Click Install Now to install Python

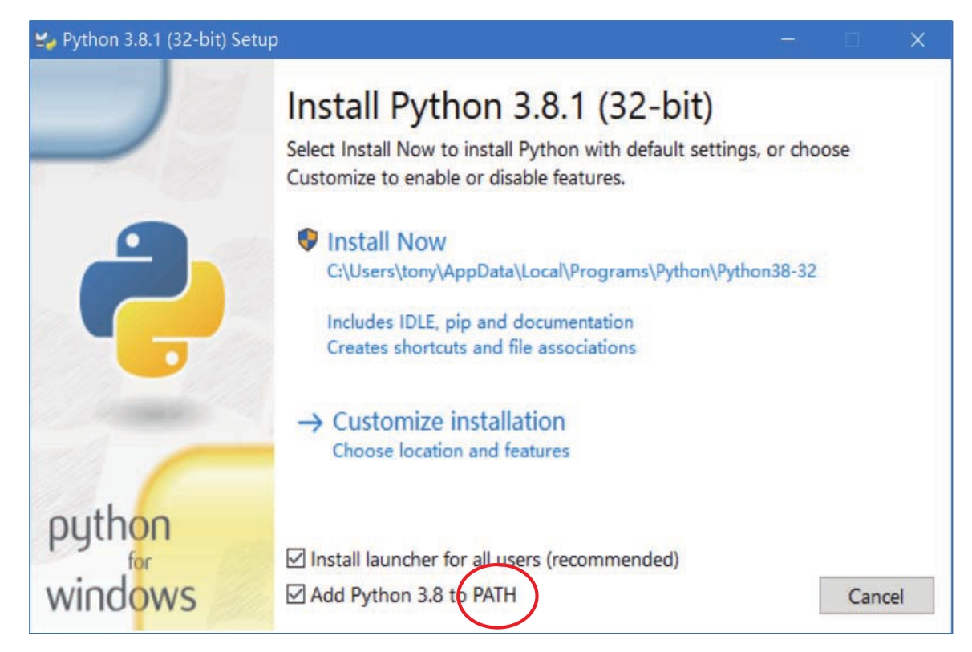coord(387,241)
